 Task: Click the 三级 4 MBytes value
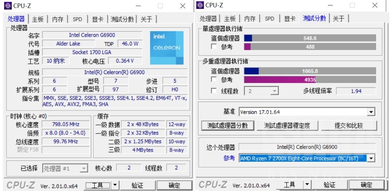point(143,150)
